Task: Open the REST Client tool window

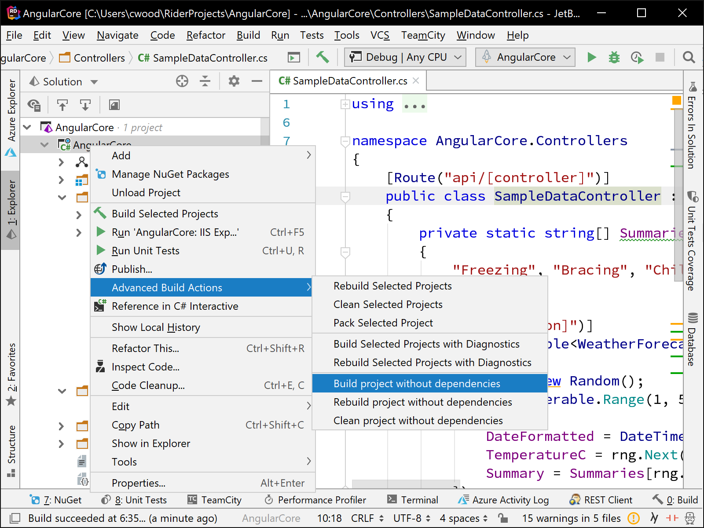Action: pyautogui.click(x=601, y=500)
